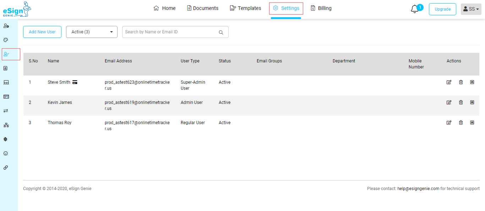Viewport: 485px width, 211px height.
Task: Expand the Active (3) status dropdown
Action: pos(92,32)
